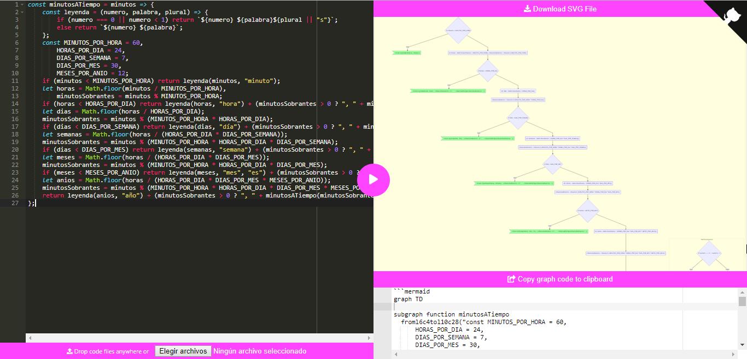The image size is (747, 359).
Task: Click 'DIAS_POR_SEMANA = 7' in the code editor
Action: point(92,58)
